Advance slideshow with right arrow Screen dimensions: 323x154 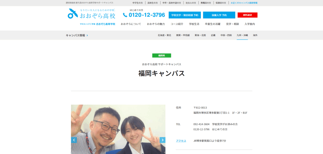click(162, 140)
